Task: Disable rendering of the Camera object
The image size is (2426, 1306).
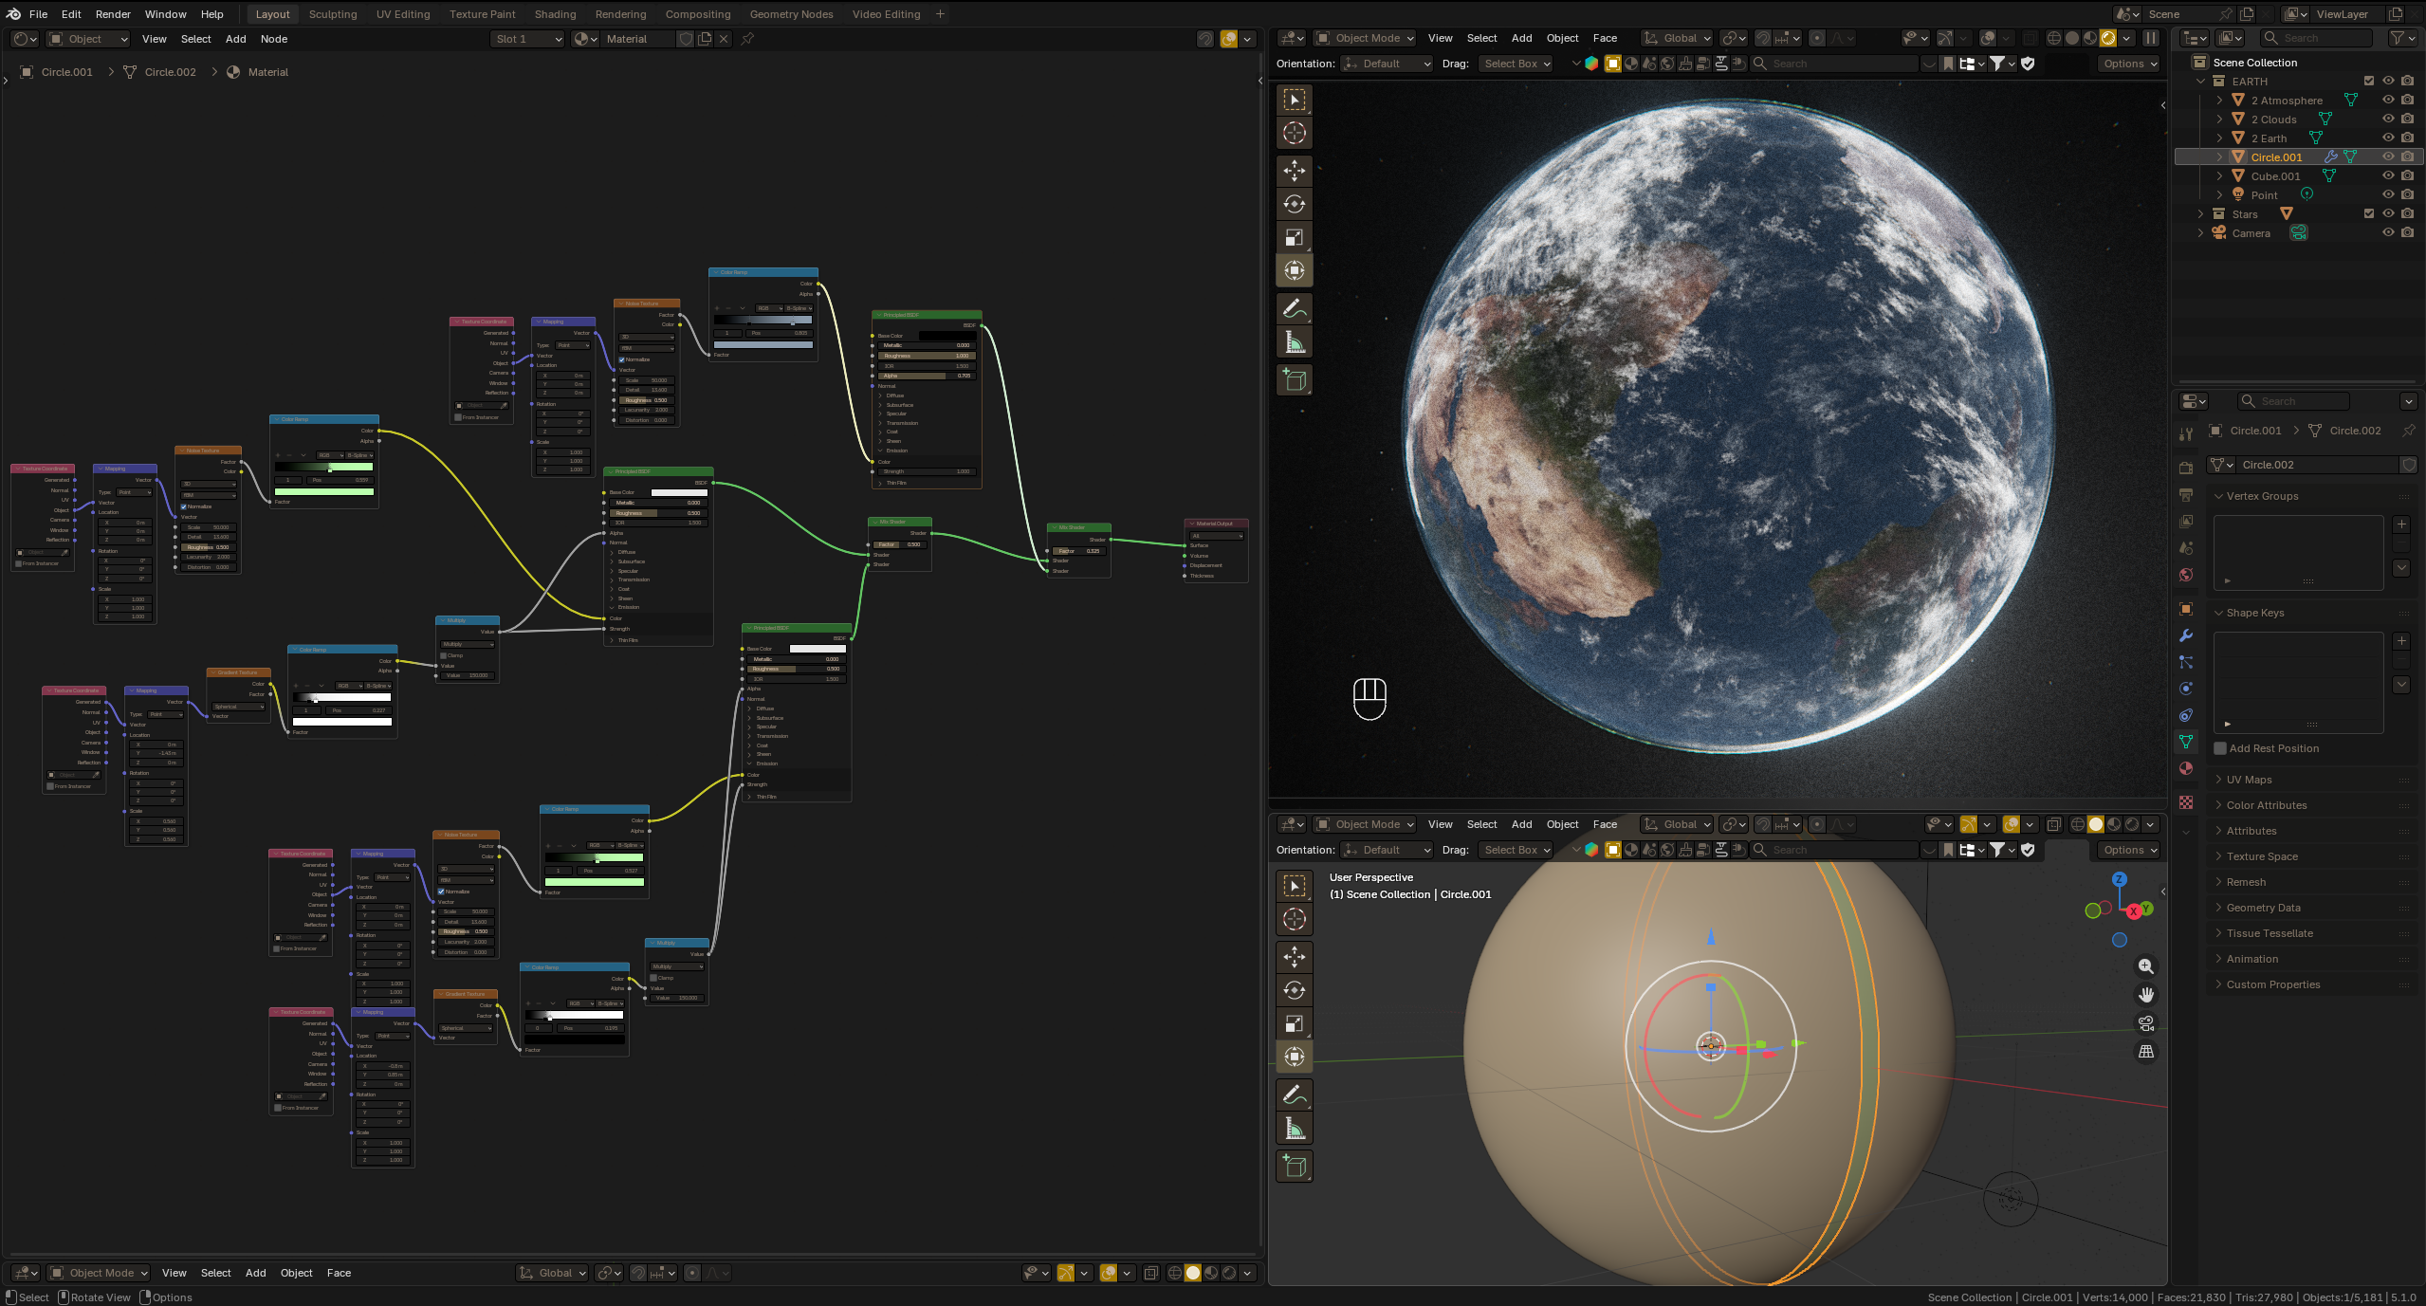Action: [2407, 232]
